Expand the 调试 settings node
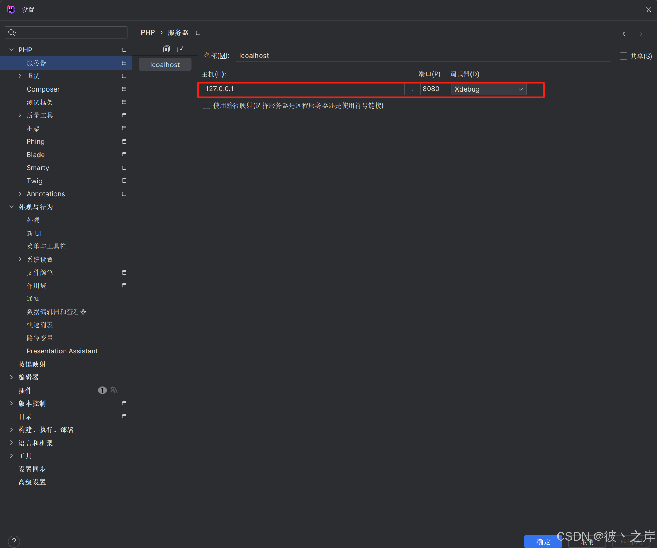Image resolution: width=657 pixels, height=548 pixels. [x=20, y=76]
